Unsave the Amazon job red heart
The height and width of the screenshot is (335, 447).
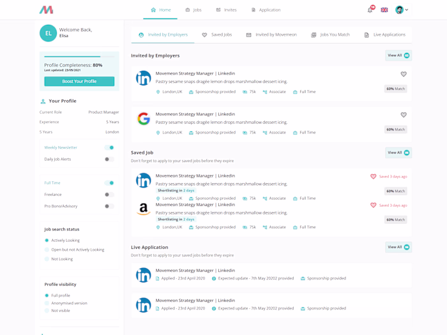tap(373, 205)
